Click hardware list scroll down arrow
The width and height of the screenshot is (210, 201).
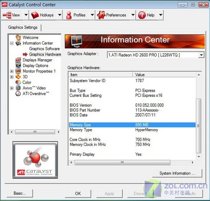(199, 156)
